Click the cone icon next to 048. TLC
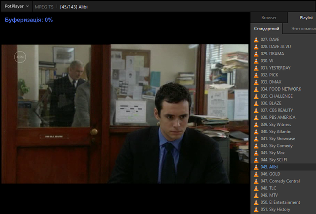The image size is (316, 214). coord(256,188)
